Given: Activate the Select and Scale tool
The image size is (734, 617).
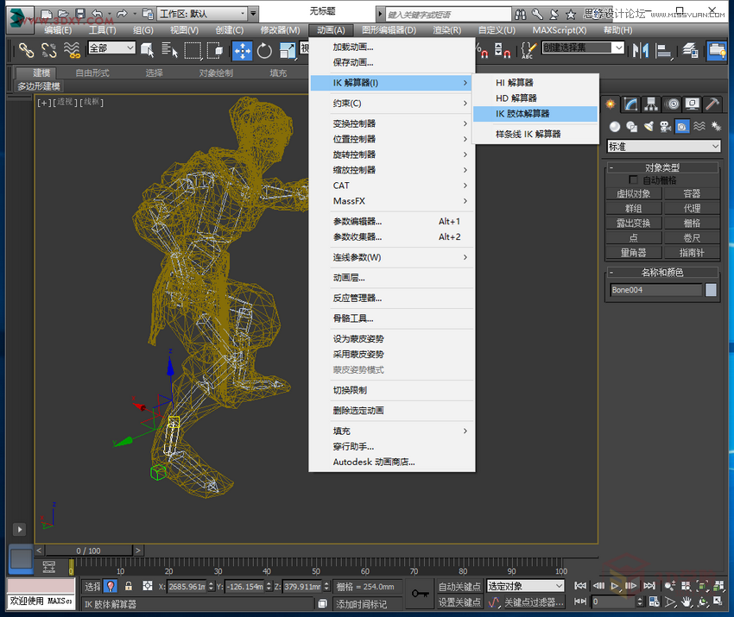Looking at the screenshot, I should tap(288, 50).
